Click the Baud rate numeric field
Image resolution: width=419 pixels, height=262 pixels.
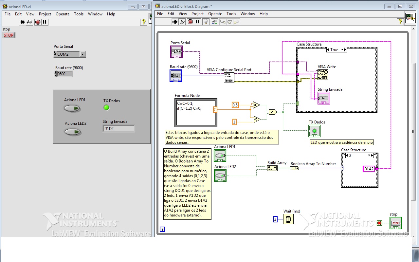(x=64, y=74)
